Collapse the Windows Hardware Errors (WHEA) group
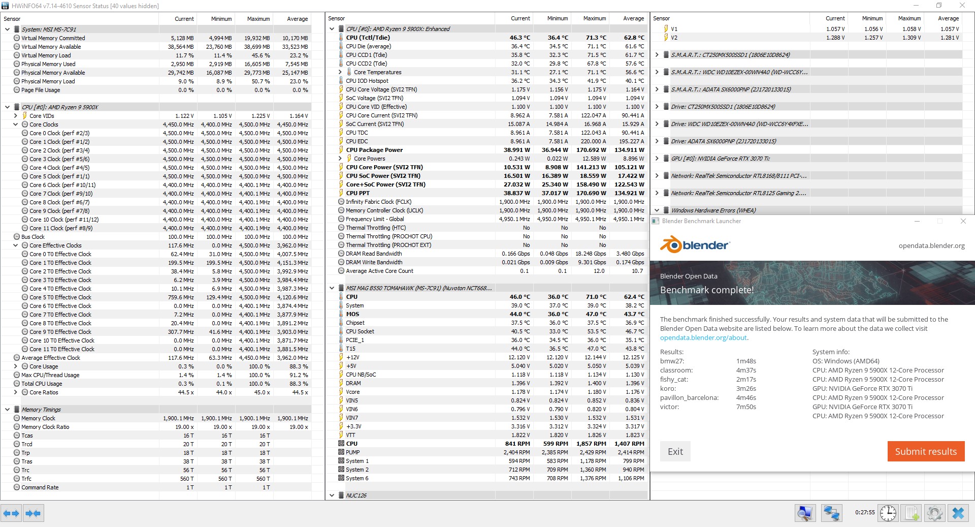 coord(657,210)
